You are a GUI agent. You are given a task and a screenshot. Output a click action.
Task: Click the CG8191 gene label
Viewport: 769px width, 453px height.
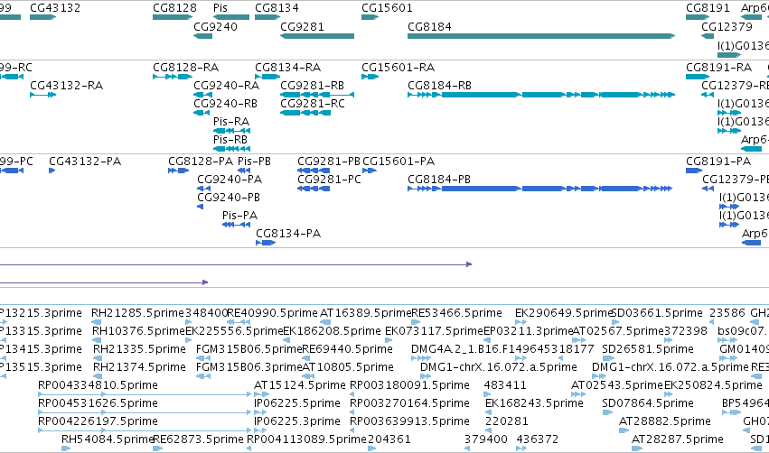coord(708,8)
